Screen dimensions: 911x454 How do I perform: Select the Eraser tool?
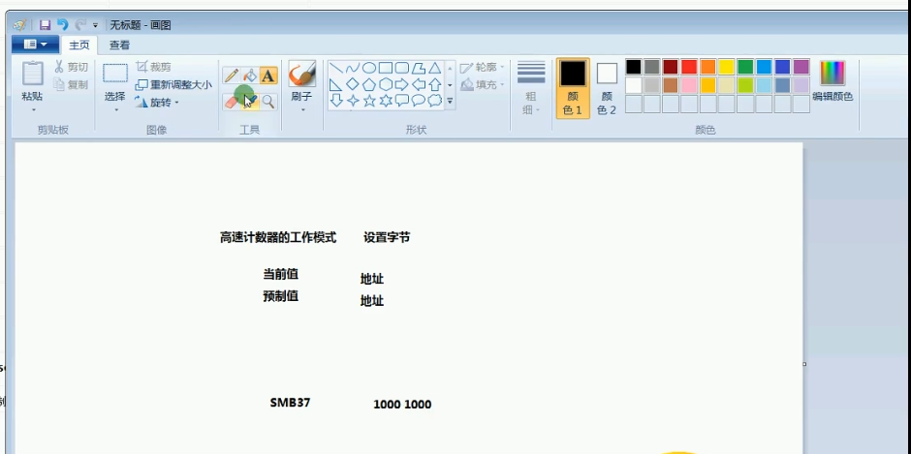[x=232, y=101]
